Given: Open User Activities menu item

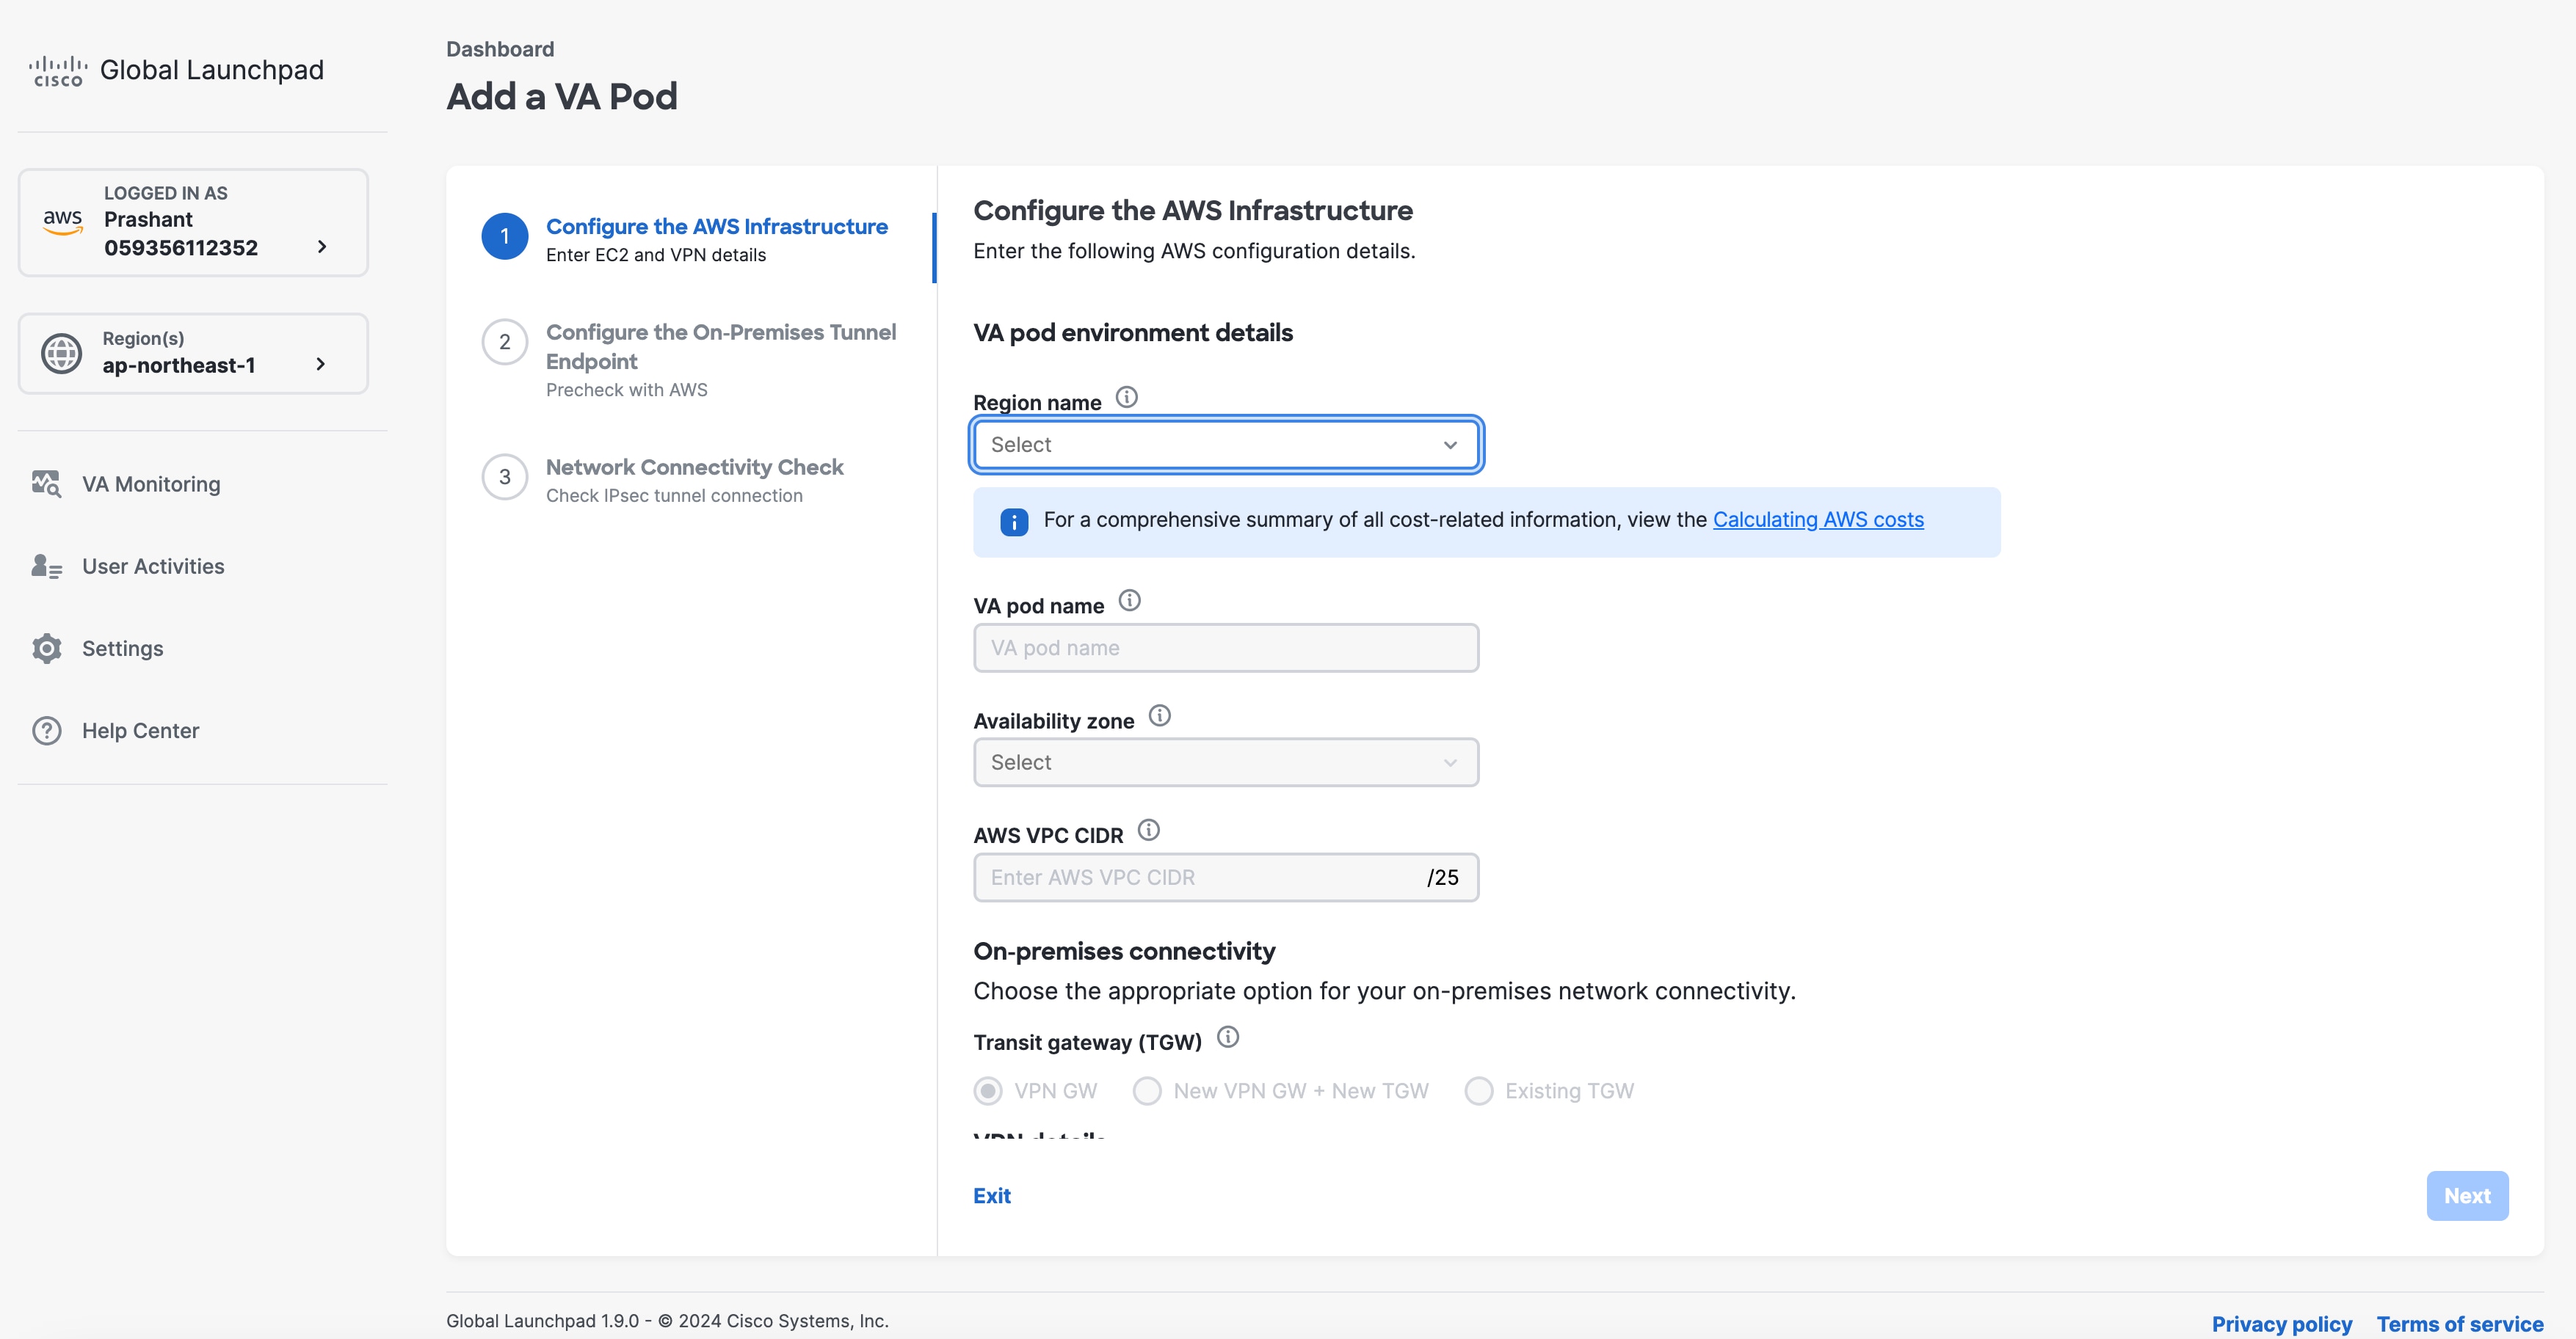Looking at the screenshot, I should pos(153,566).
